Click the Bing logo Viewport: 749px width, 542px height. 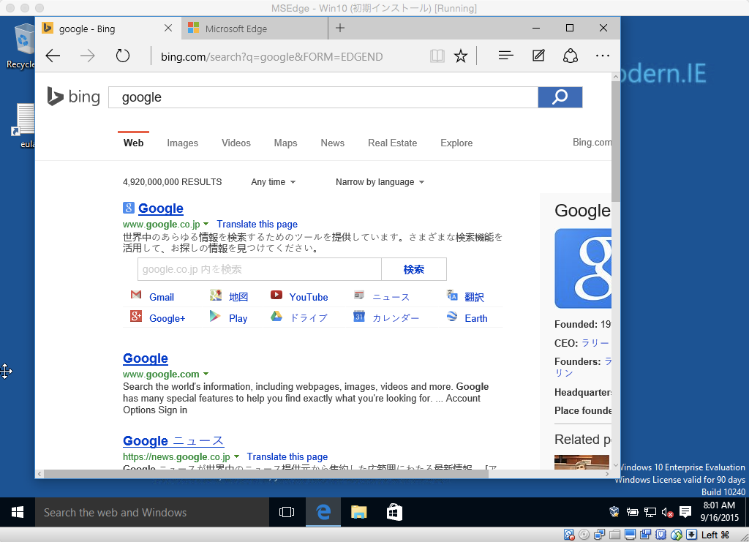pyautogui.click(x=74, y=97)
